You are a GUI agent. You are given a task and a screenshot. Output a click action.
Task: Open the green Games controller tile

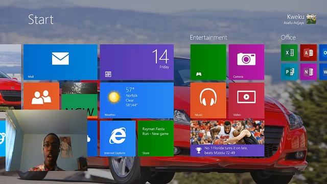tap(208, 62)
